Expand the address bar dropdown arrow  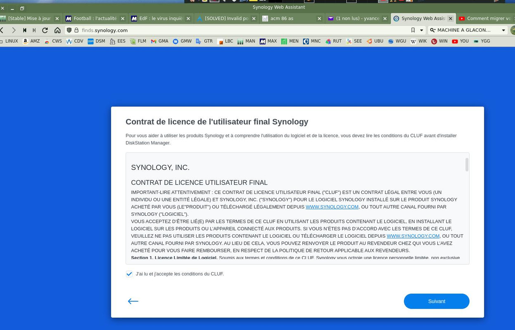coord(421,30)
